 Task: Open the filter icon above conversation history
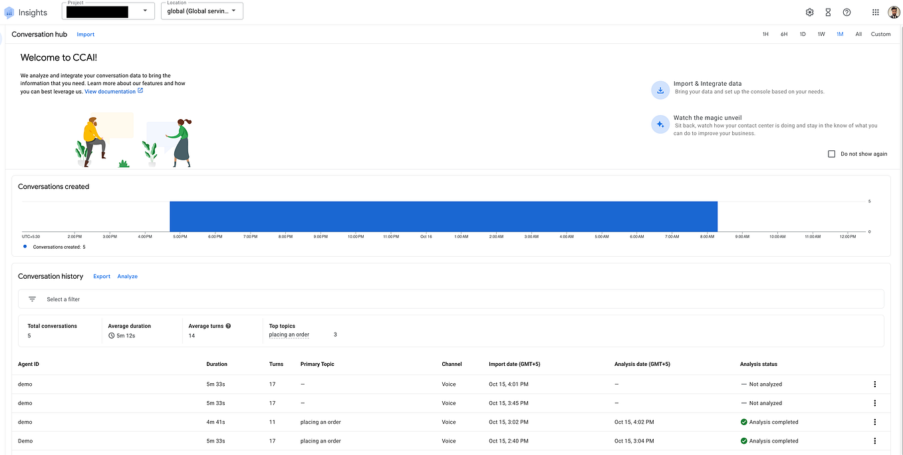pos(32,299)
